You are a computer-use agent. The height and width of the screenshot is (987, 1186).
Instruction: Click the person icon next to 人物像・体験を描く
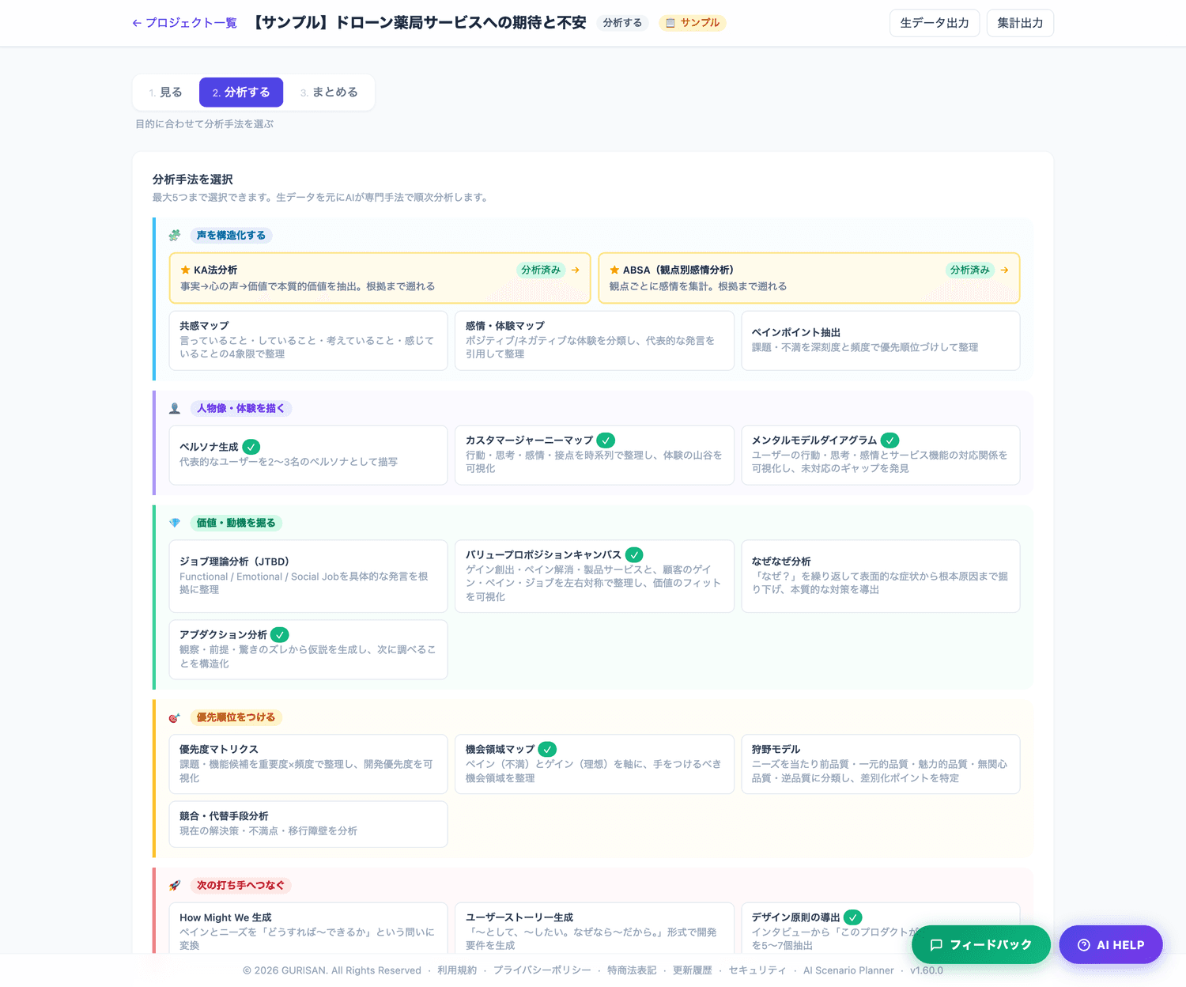pos(175,408)
